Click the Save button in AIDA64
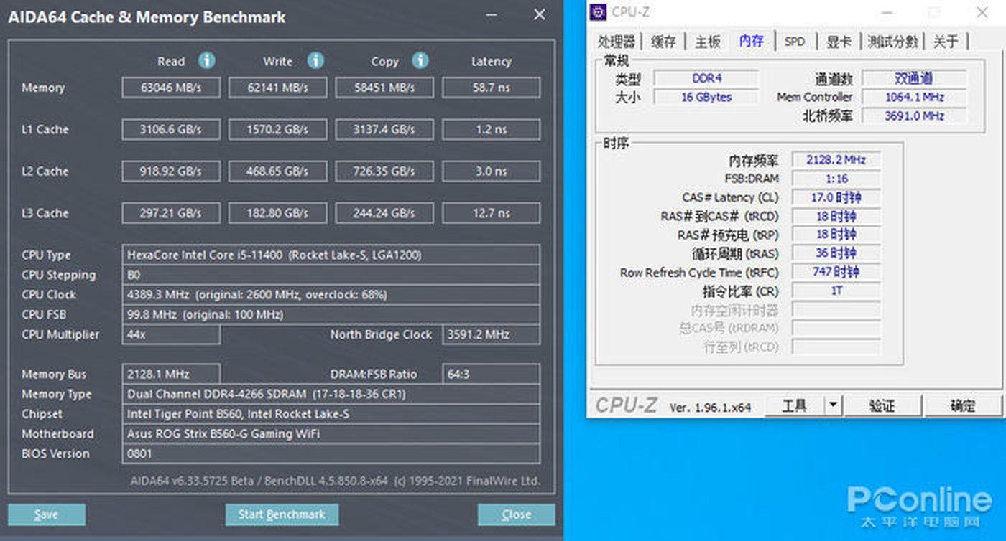 (x=47, y=514)
